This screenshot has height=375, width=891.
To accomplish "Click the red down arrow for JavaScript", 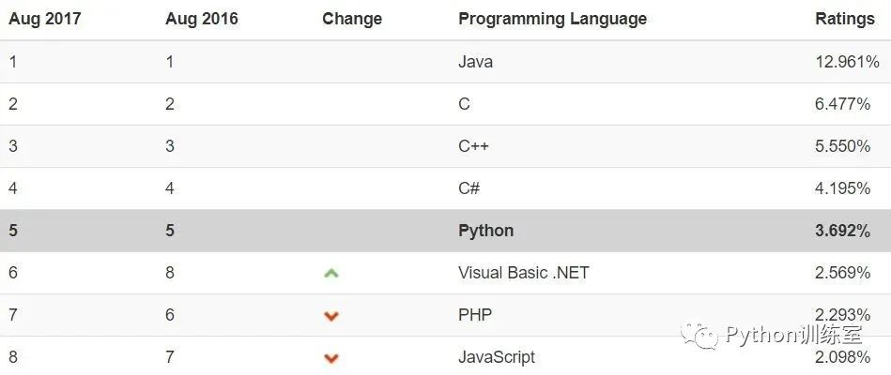I will pyautogui.click(x=330, y=358).
